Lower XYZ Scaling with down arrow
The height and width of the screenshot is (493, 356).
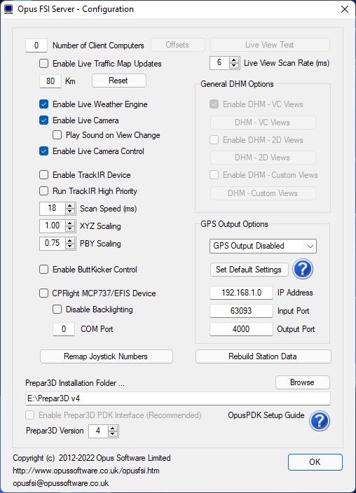70,229
